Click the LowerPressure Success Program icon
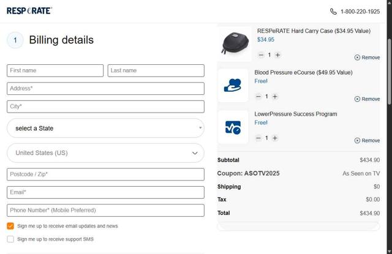The image size is (392, 254). pos(233,127)
